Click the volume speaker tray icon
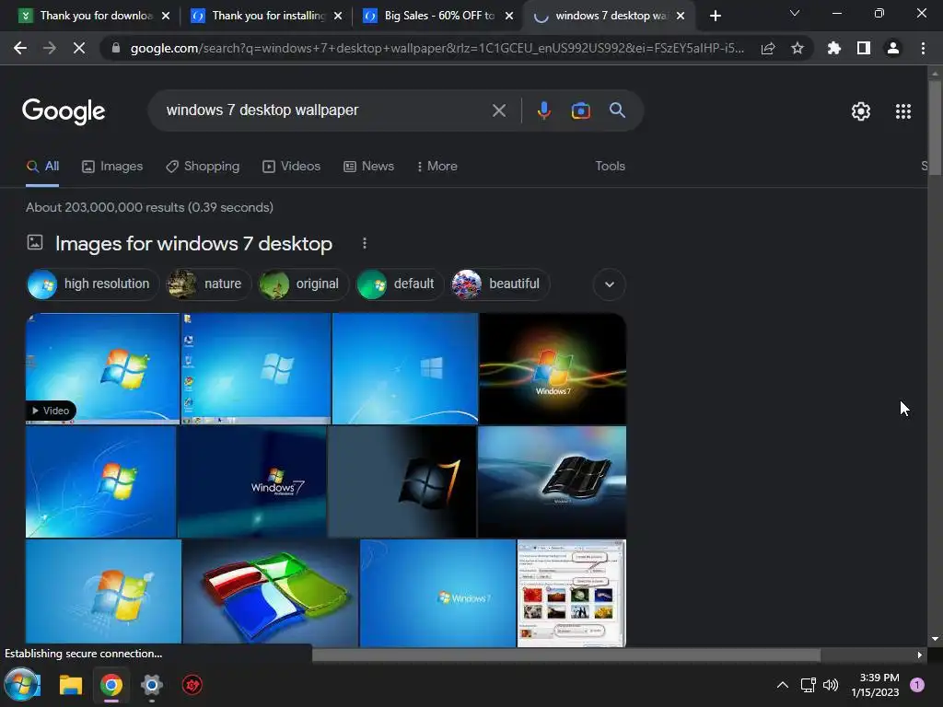This screenshot has height=707, width=943. pos(831,685)
